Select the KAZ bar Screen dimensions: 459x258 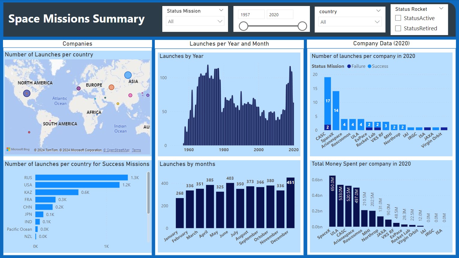point(57,192)
